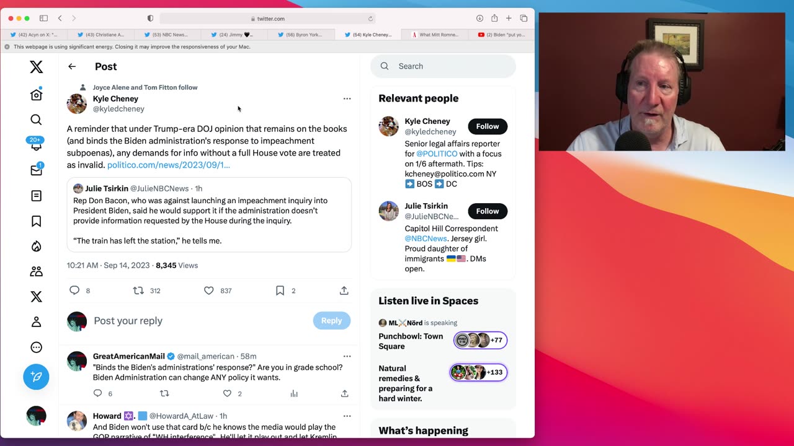Open Julie Tsirkin in Relevant people
Image resolution: width=794 pixels, height=446 pixels.
pos(426,206)
